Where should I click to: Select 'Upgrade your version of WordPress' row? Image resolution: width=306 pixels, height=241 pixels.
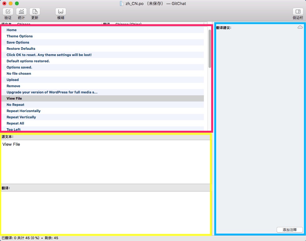pyautogui.click(x=103, y=92)
